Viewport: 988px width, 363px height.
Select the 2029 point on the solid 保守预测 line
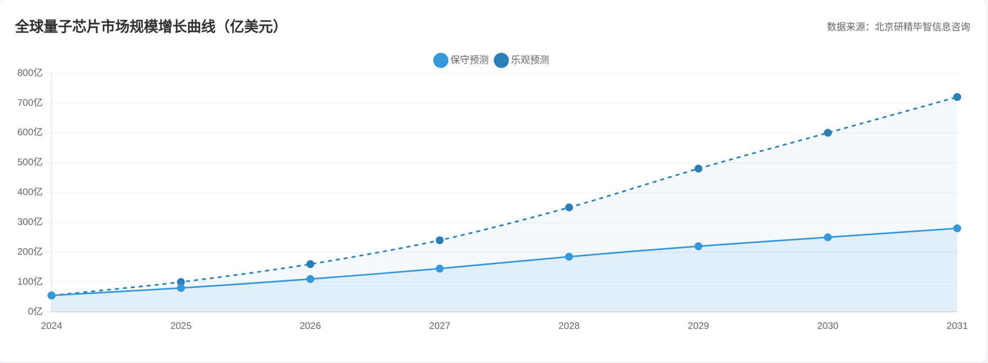click(x=698, y=246)
